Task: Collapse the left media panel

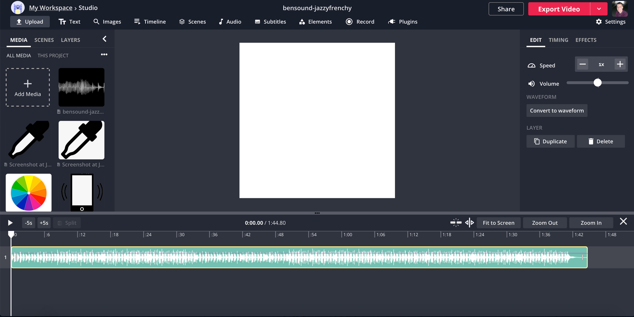Action: click(x=105, y=39)
